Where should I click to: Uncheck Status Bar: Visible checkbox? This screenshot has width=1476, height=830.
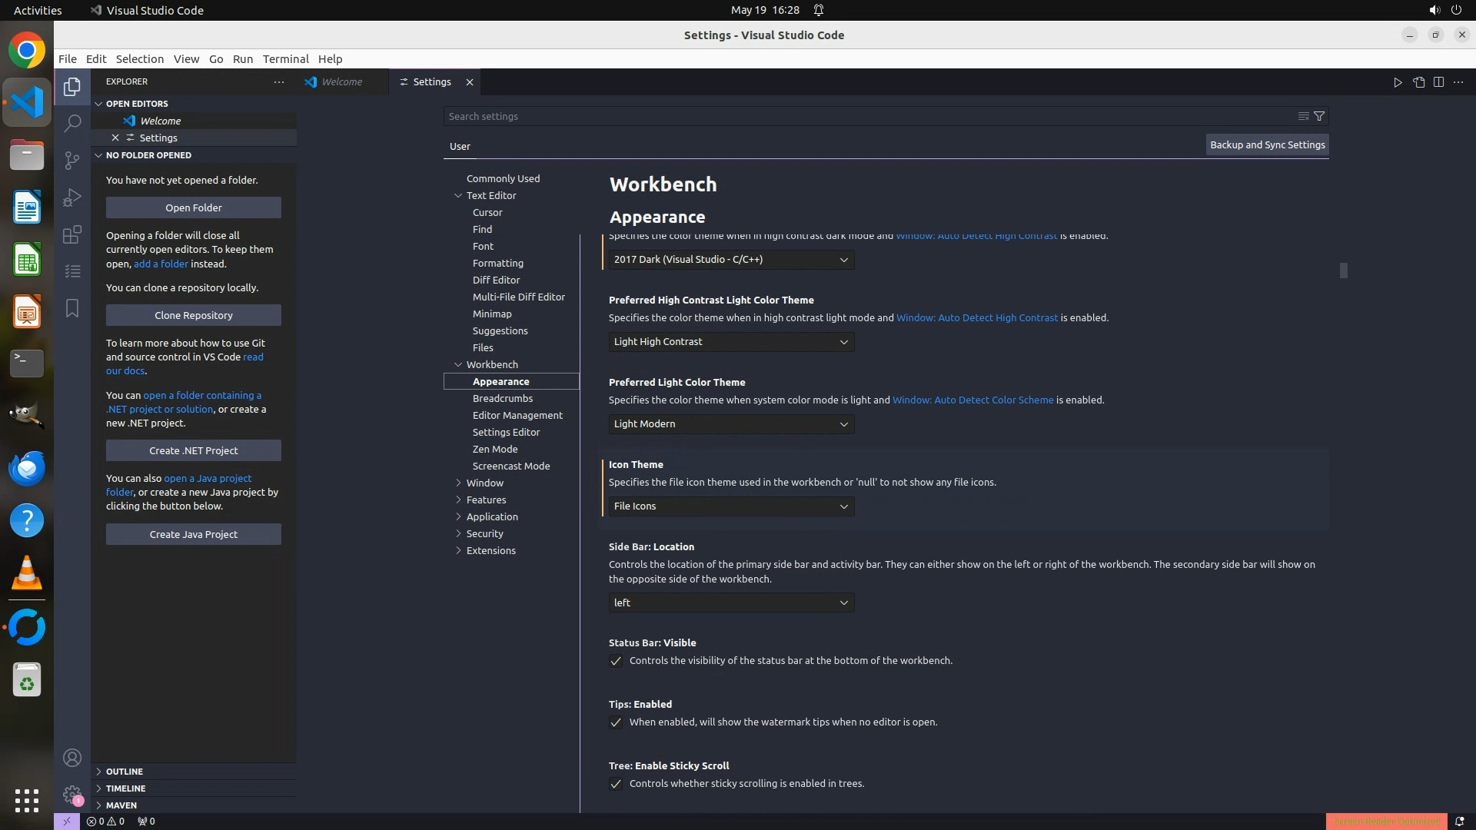(616, 661)
